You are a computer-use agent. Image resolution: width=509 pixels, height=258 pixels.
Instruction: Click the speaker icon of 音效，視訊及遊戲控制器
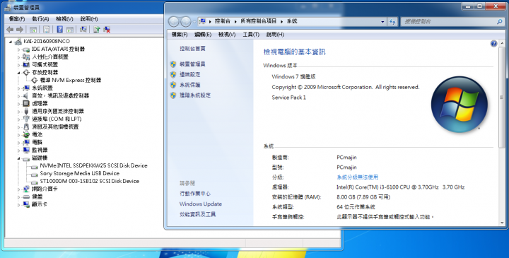tap(26, 95)
